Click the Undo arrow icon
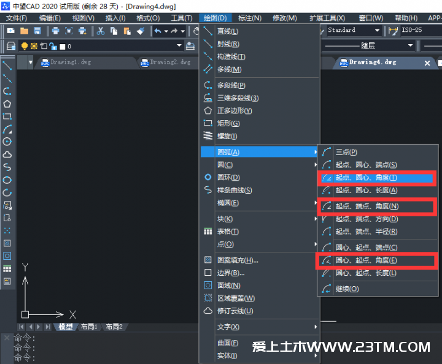The width and height of the screenshot is (442, 364). 158,31
